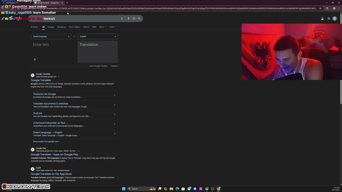Open options menu for the Google Translate result
The width and height of the screenshot is (342, 192).
59,77
